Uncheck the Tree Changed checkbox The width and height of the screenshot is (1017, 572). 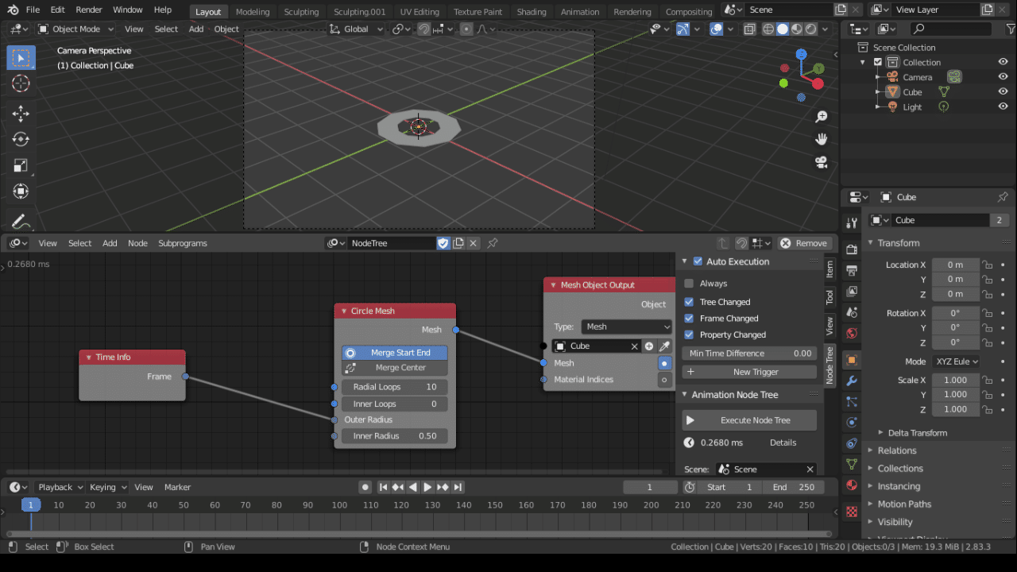coord(689,302)
